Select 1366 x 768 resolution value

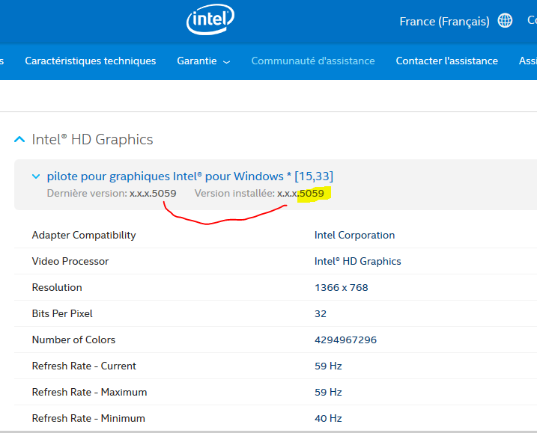pos(341,287)
